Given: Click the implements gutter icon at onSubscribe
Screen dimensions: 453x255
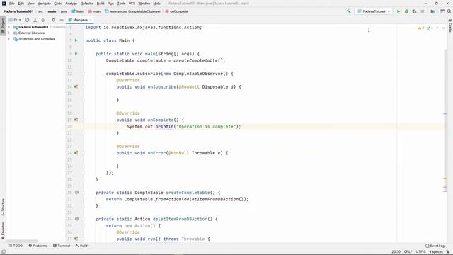Looking at the screenshot, I should [x=76, y=86].
